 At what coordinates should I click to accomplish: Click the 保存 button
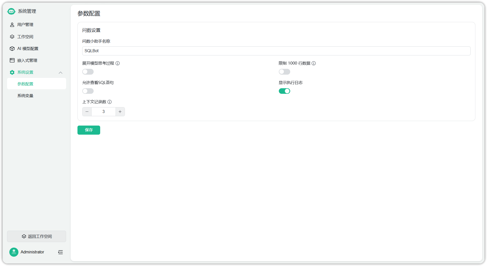click(89, 130)
